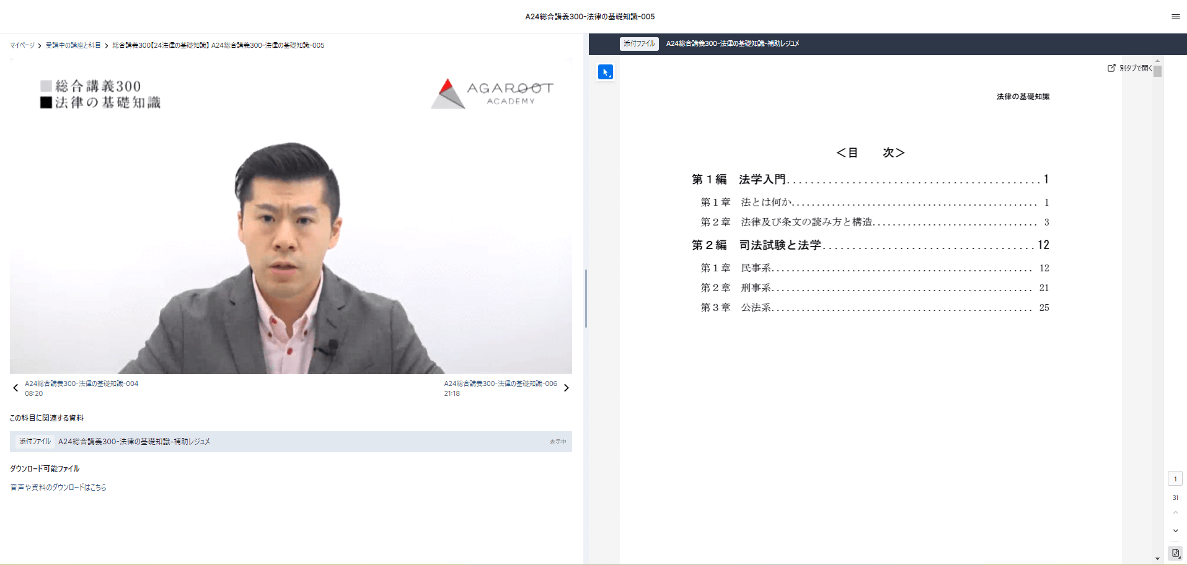The image size is (1187, 565).
Task: Click the current page number field
Action: tap(1175, 479)
